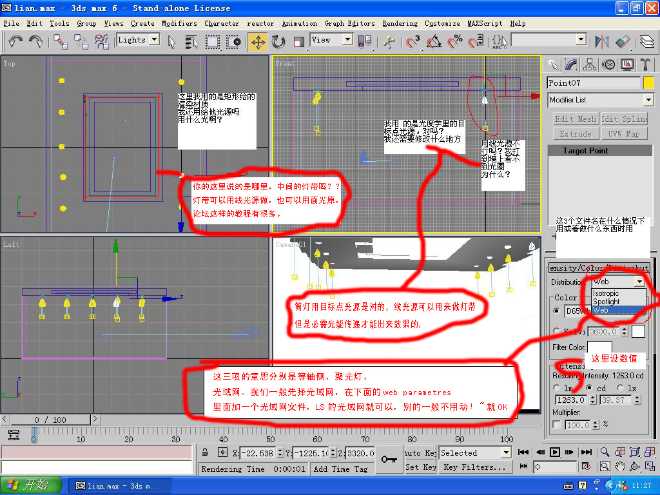Click the Extrude modifier button

576,134
